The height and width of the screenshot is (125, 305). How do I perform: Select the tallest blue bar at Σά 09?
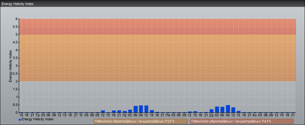[228, 109]
